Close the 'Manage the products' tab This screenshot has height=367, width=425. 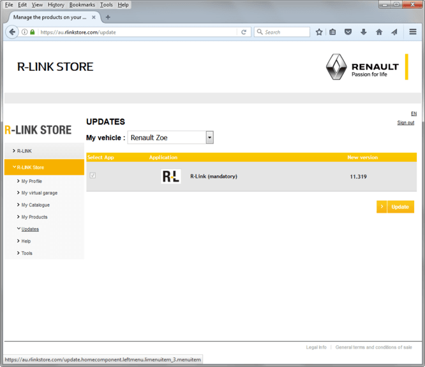(x=94, y=17)
